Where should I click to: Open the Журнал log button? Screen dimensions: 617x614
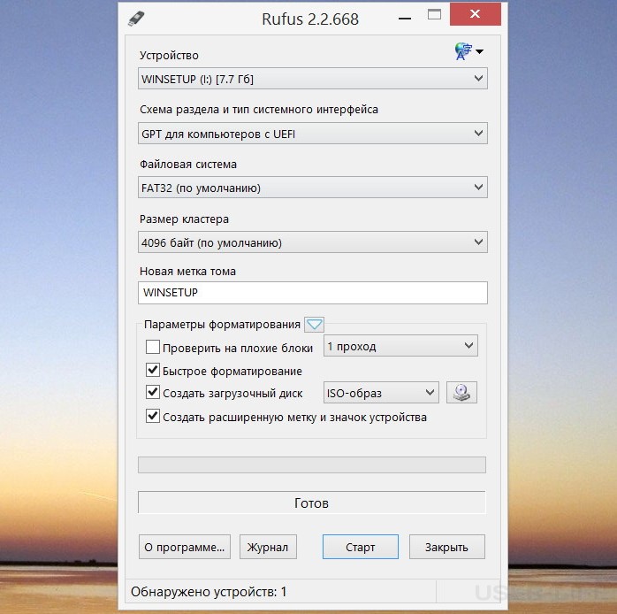coord(268,547)
